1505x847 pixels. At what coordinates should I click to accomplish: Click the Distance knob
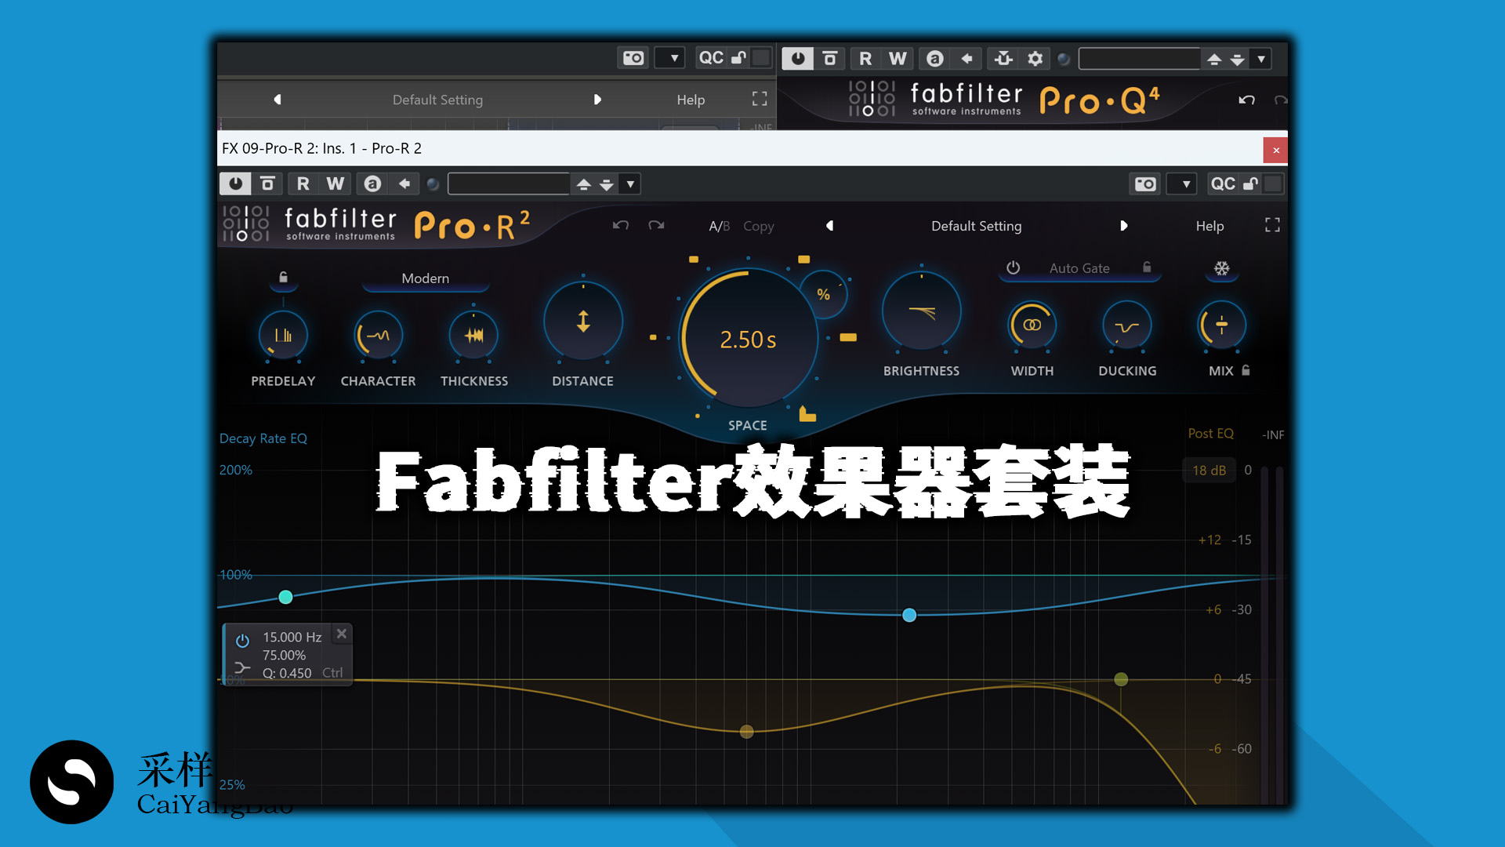[583, 322]
